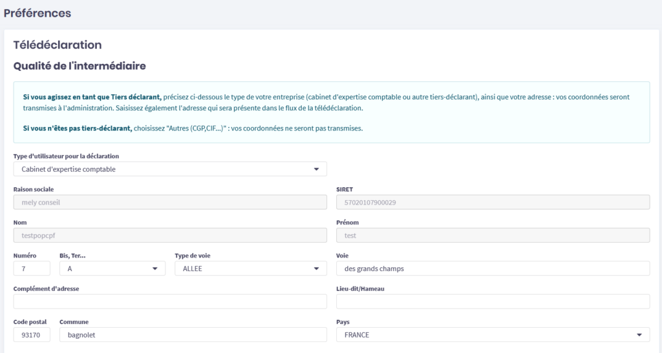Click the Commune field containing bagnolet
Image resolution: width=662 pixels, height=353 pixels.
click(x=193, y=335)
